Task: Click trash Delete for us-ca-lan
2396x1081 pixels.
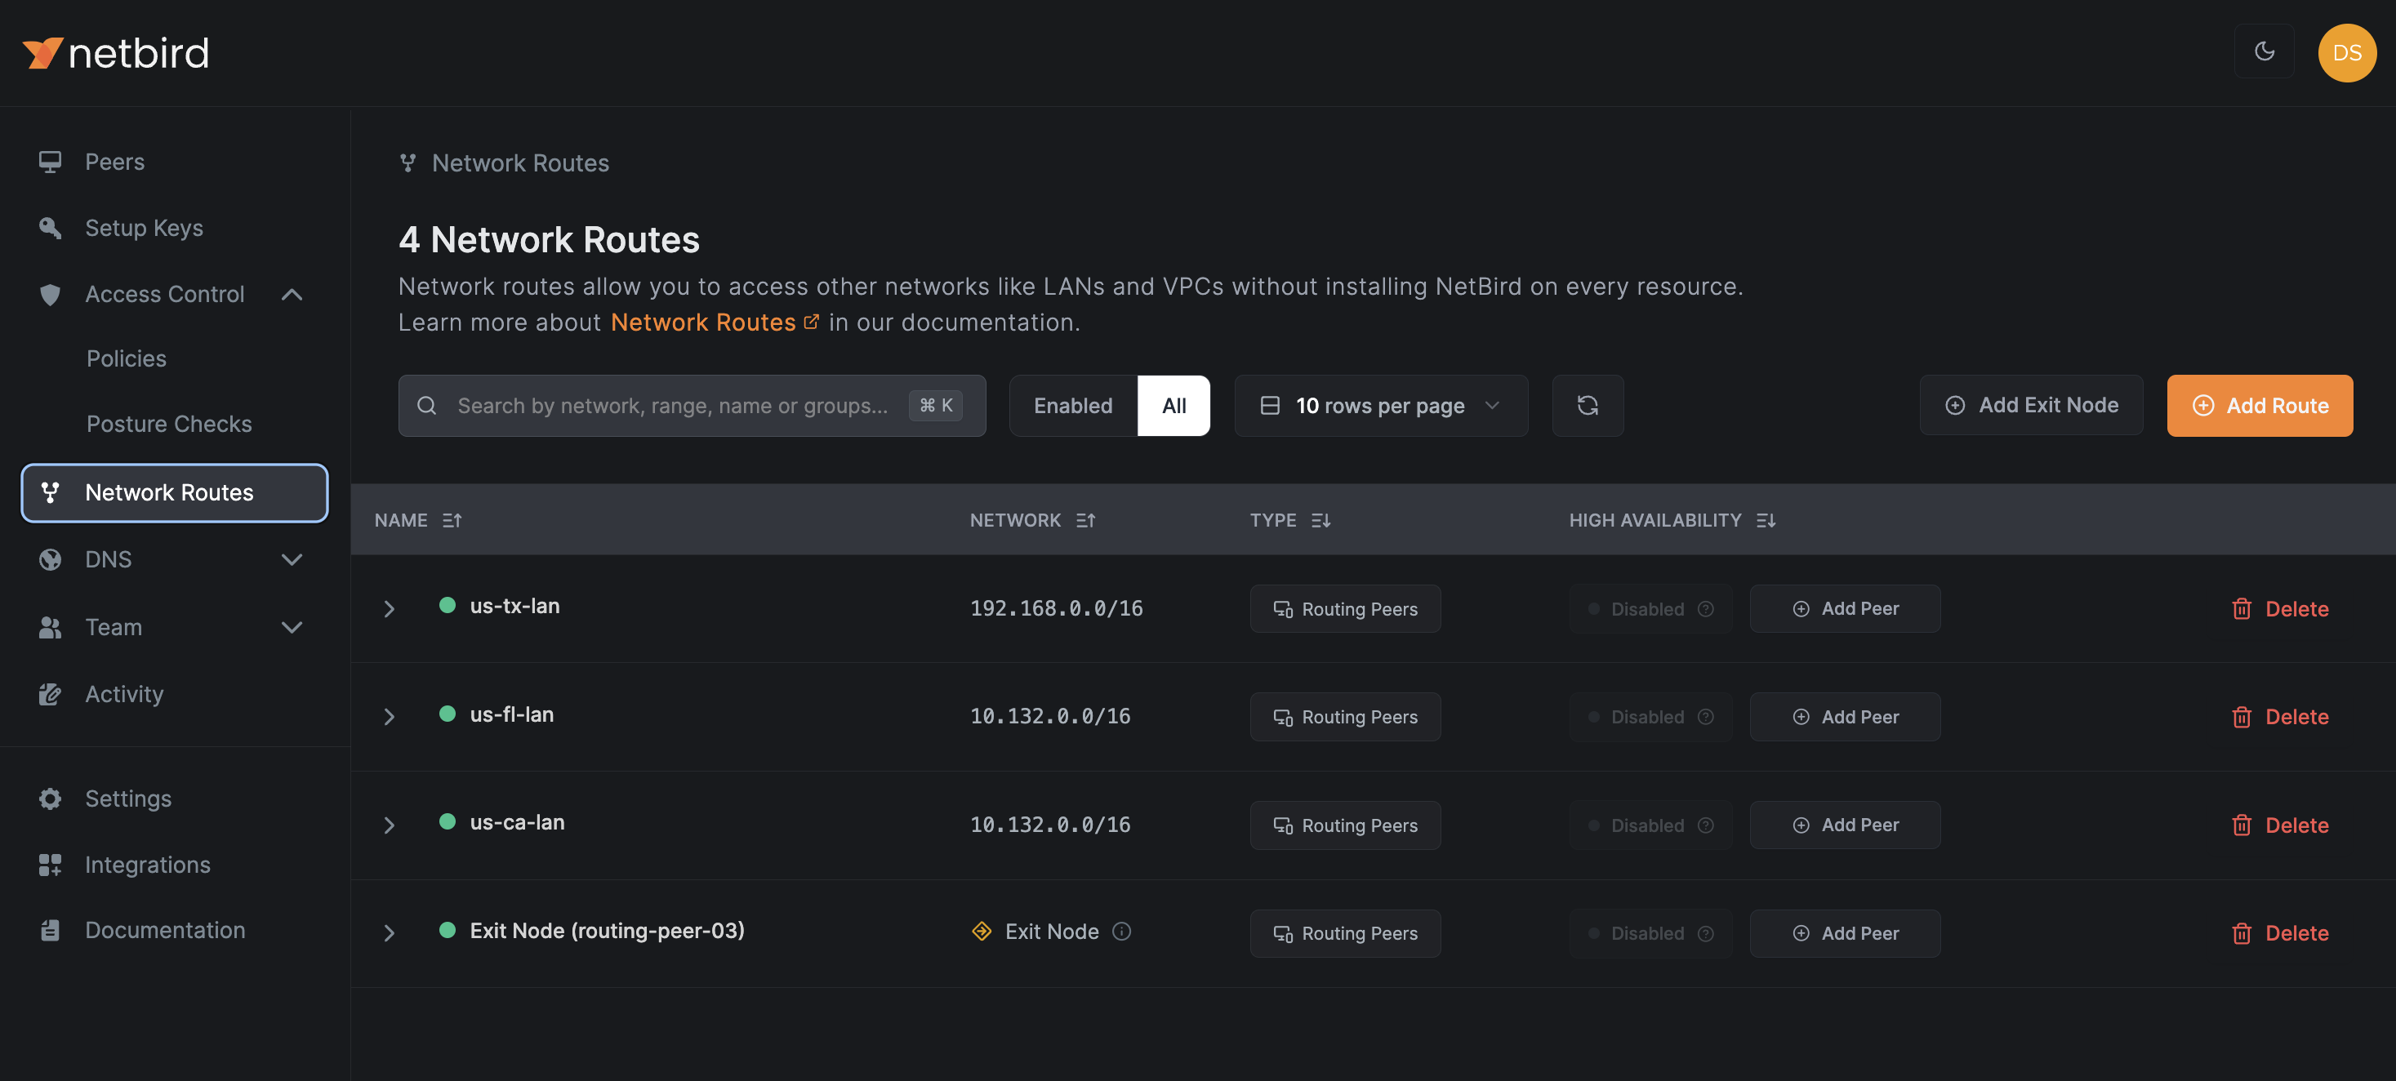Action: [2278, 825]
